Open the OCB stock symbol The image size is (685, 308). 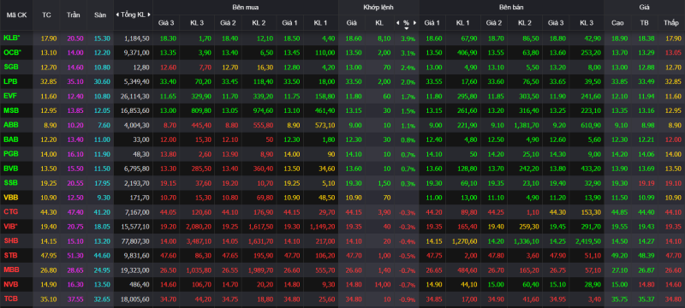pos(12,52)
